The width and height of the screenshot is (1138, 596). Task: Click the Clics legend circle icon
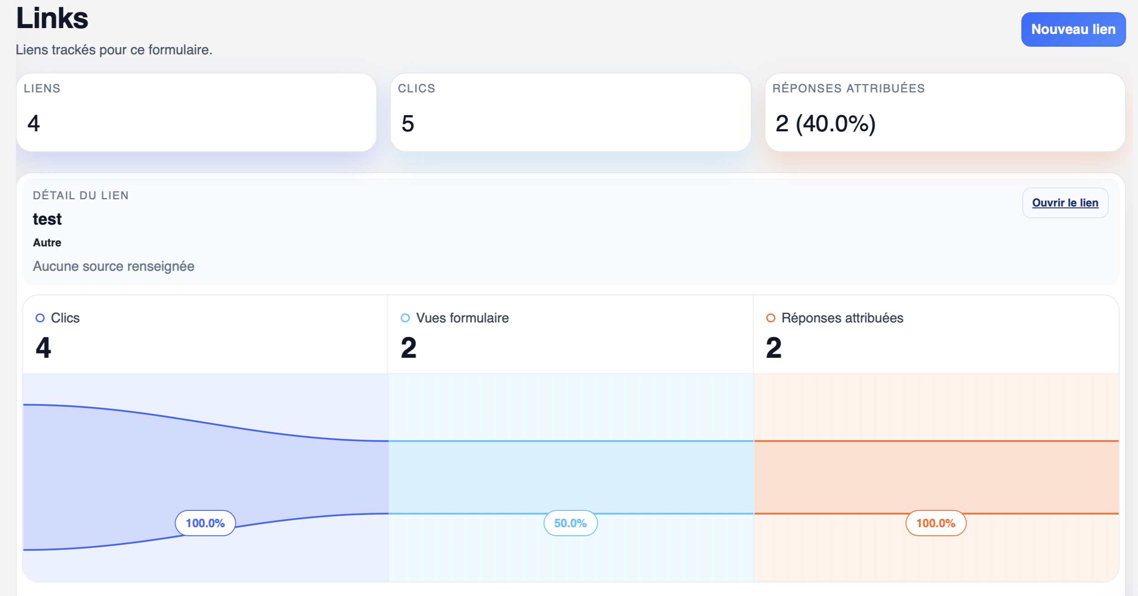pyautogui.click(x=41, y=318)
